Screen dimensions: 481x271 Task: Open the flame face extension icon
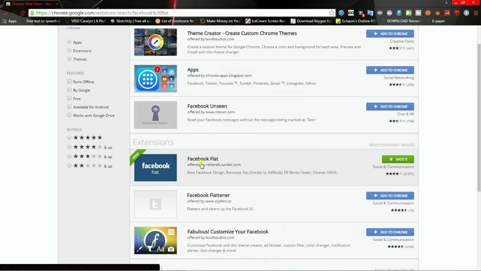[437, 12]
